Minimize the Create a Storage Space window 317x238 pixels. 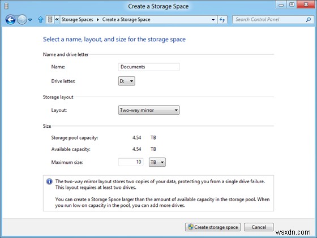[281, 5]
